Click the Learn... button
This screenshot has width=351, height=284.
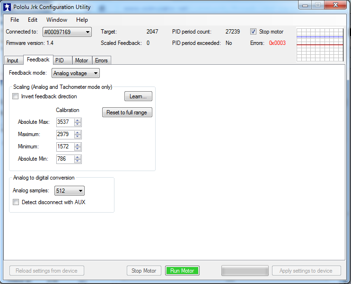(x=138, y=96)
